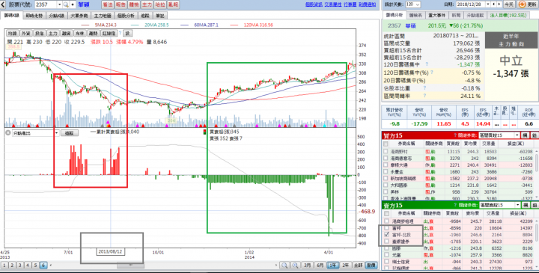Click the back arrow beside 股票代號
Viewport: 539px width, 273px height.
click(3, 4)
